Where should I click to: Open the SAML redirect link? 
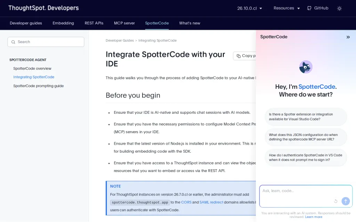211,202
